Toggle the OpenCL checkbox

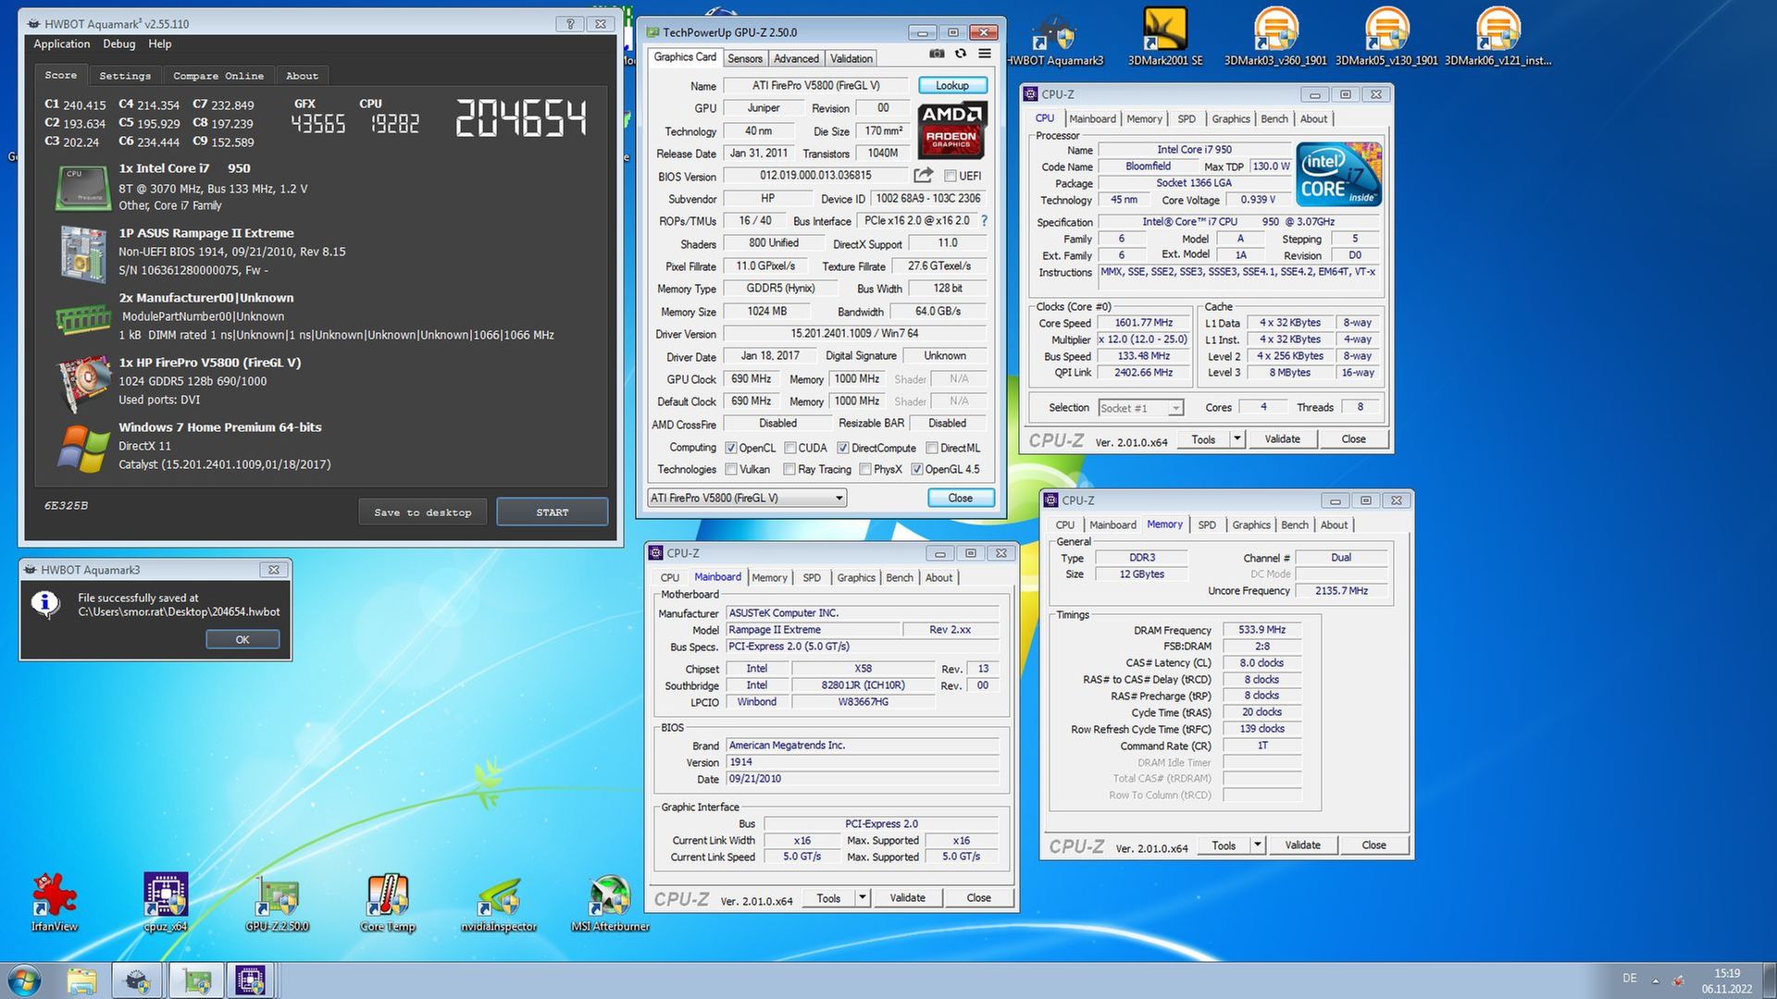(731, 448)
